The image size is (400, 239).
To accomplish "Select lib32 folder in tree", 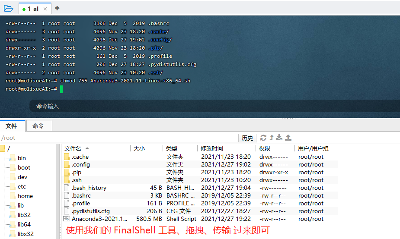I will click(24, 215).
